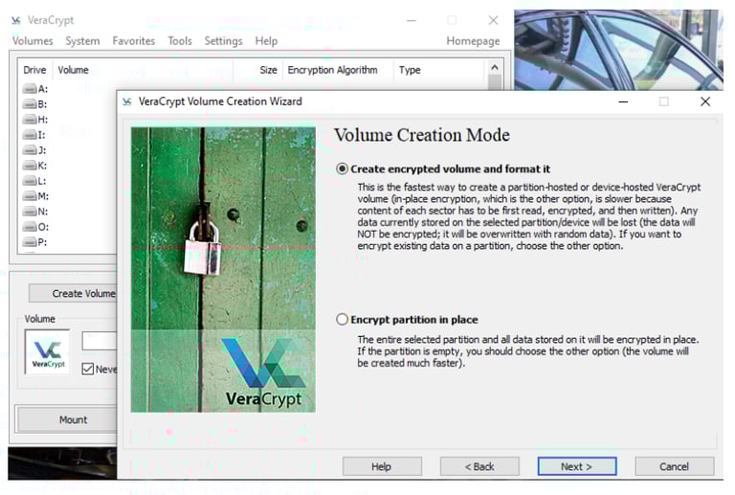This screenshot has height=495, width=735.
Task: Select drive A: icon in list
Action: (x=30, y=89)
